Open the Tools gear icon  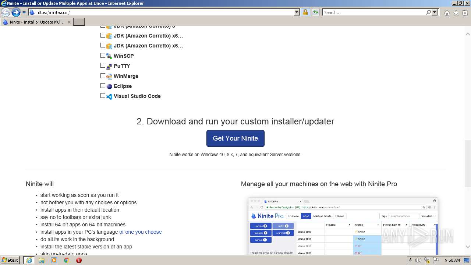tap(465, 13)
